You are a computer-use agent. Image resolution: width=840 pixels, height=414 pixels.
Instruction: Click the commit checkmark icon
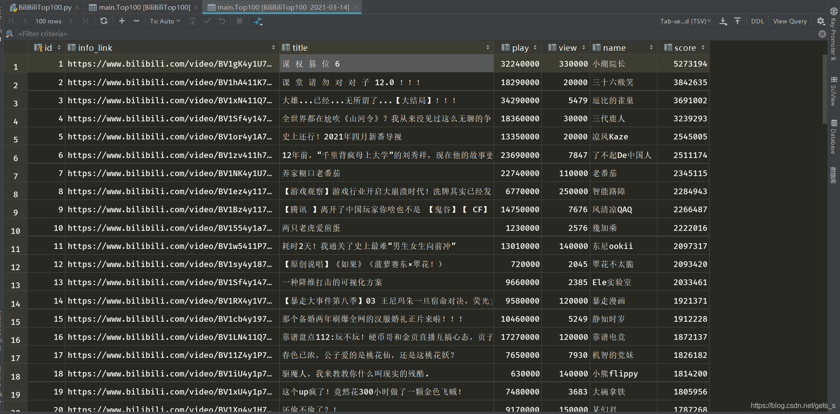click(207, 21)
